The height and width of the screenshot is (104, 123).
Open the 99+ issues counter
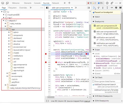[100, 3]
